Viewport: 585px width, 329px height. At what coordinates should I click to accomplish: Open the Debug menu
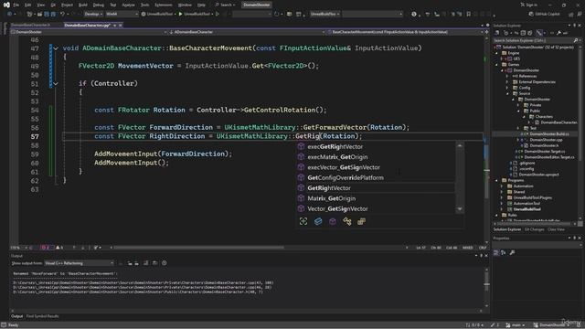[99, 5]
